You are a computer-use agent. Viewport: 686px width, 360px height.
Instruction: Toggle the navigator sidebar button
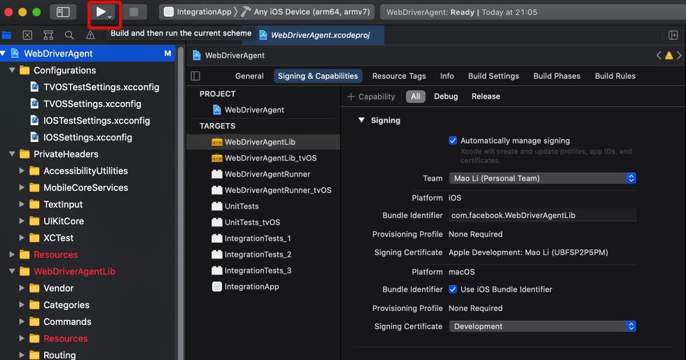point(63,13)
